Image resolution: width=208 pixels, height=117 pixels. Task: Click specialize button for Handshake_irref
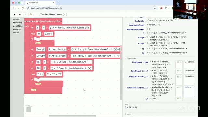189,71
